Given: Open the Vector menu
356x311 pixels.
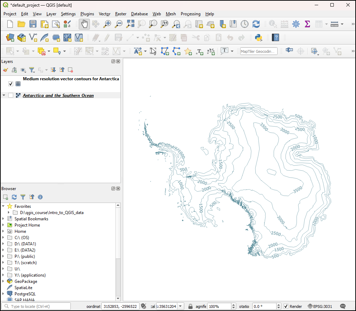Looking at the screenshot, I should coord(104,14).
